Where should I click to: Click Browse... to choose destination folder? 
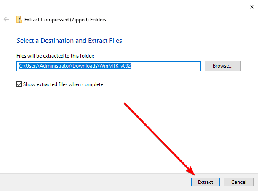222,66
